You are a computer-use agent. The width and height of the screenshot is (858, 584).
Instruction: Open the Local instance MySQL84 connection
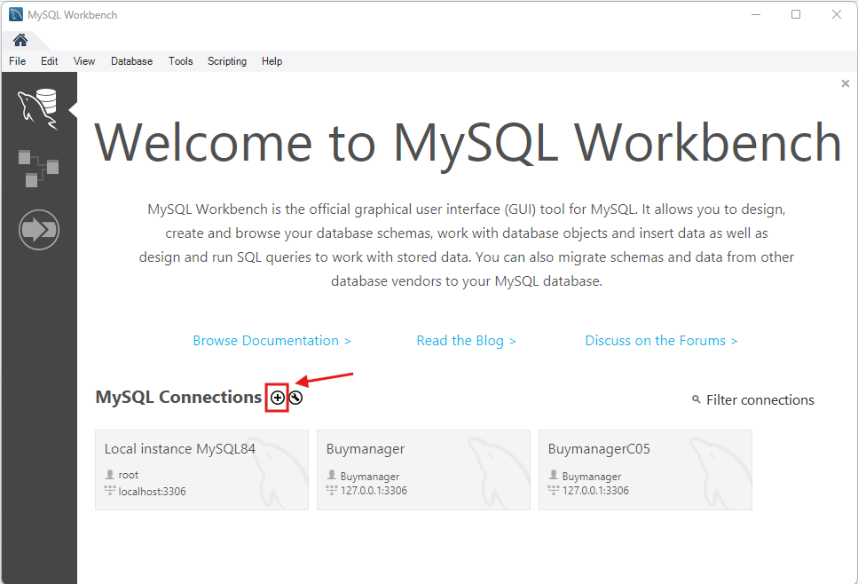201,470
